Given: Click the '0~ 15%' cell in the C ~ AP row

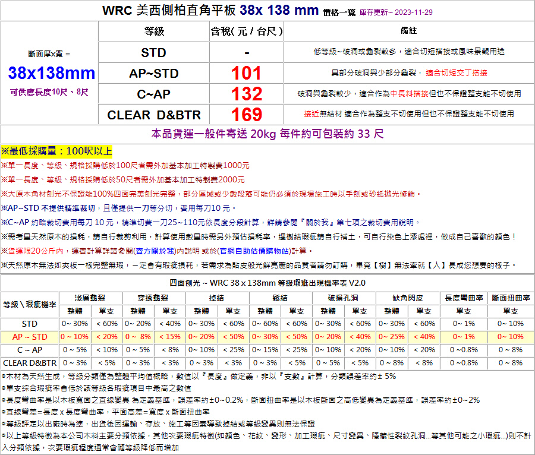Looking at the screenshot, I should coord(265,350).
